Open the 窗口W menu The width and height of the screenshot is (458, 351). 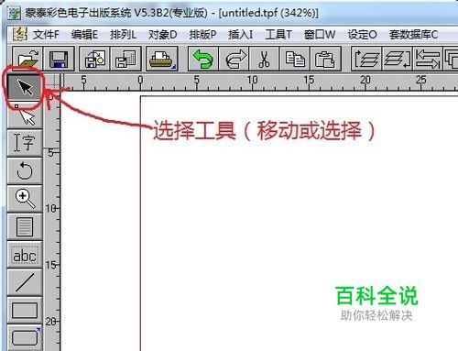[320, 35]
